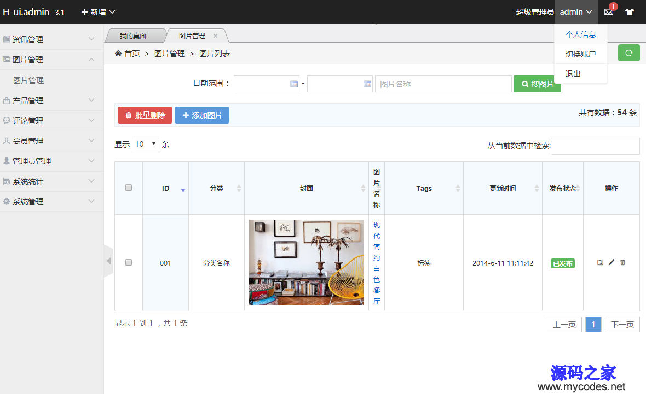
Task: Open the skin changer shirt icon
Action: point(629,12)
